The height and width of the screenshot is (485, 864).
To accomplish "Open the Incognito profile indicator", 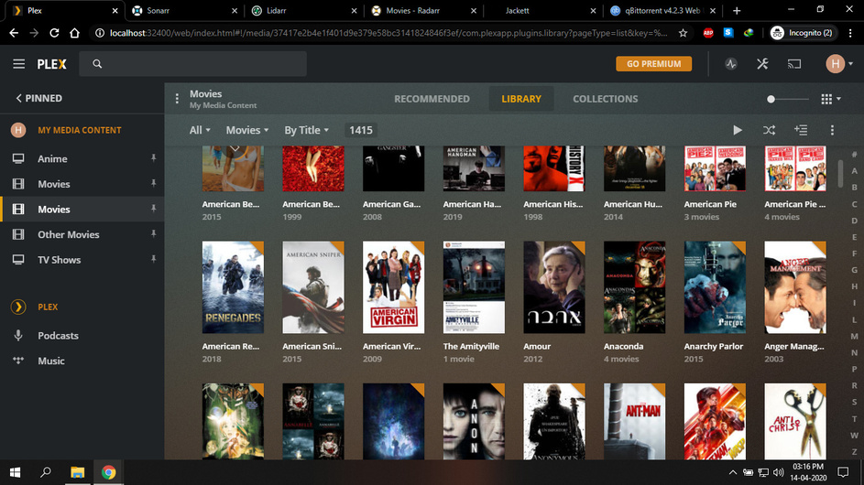I will (x=802, y=33).
